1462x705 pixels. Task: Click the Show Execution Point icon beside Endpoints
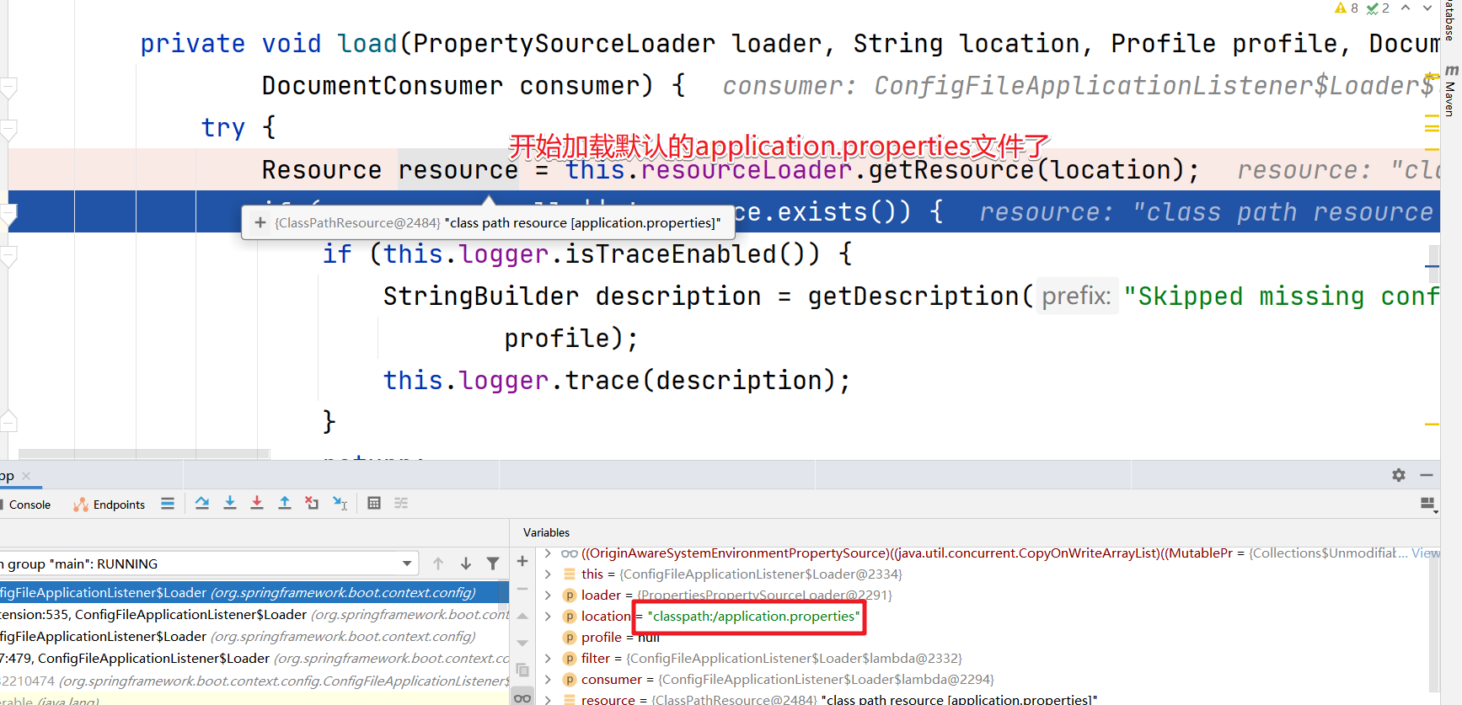point(168,503)
